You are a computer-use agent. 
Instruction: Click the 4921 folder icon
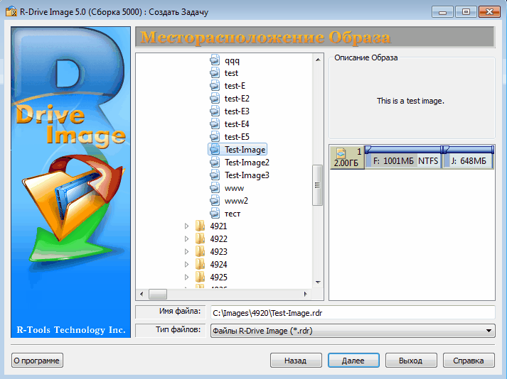[x=200, y=226]
